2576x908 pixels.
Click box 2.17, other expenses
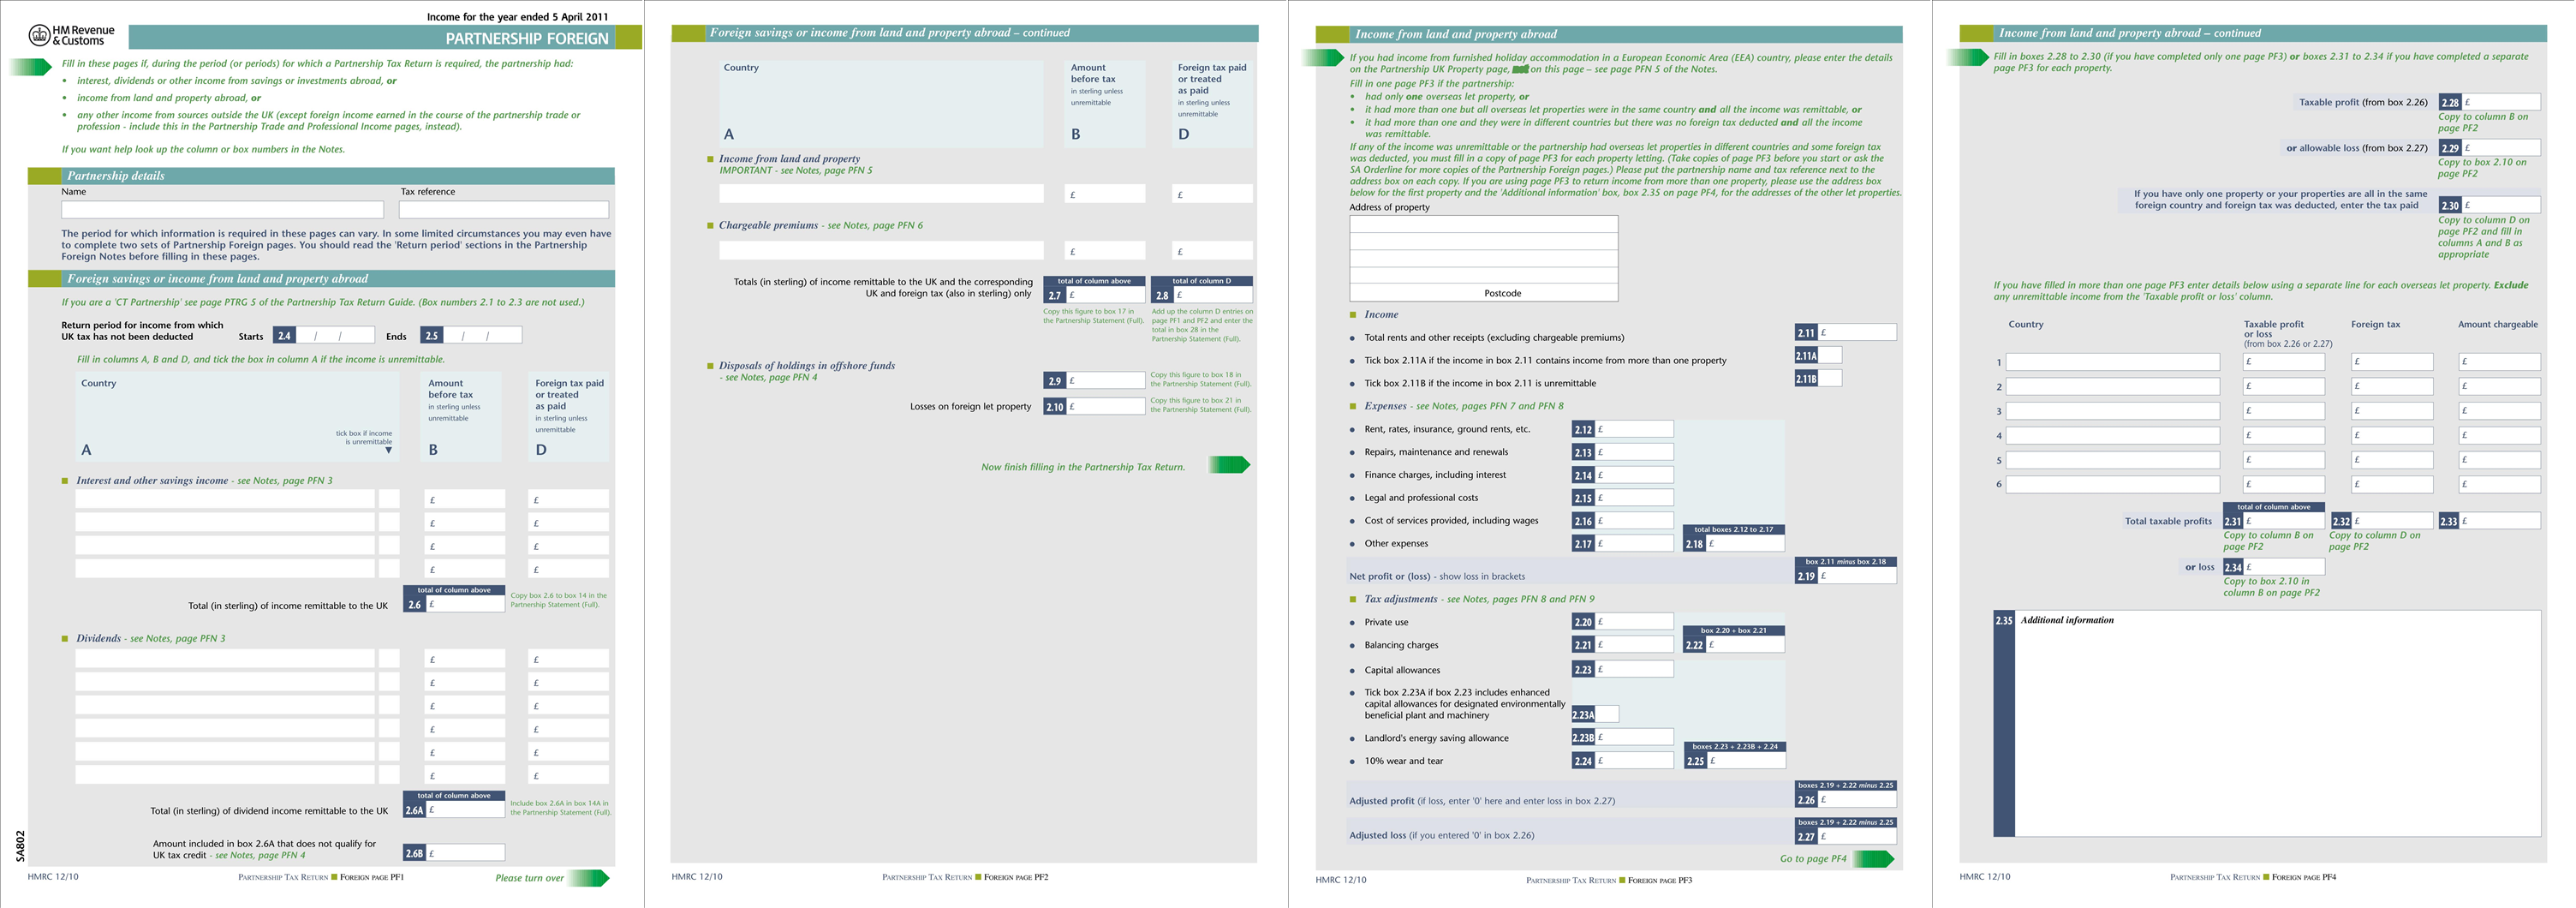pyautogui.click(x=1634, y=543)
